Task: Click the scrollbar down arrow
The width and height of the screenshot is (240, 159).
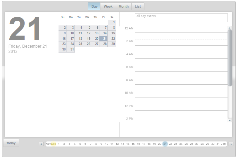Action: (230, 121)
